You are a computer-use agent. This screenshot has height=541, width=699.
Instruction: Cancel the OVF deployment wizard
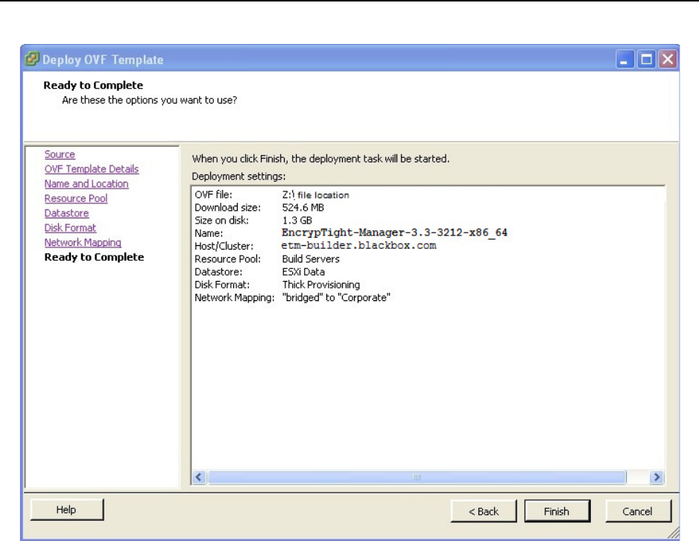point(637,511)
